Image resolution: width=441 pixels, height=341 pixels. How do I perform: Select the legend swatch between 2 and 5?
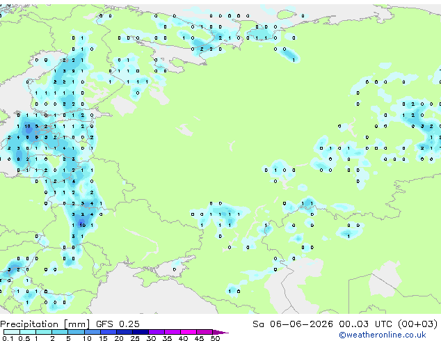[x=60, y=332]
